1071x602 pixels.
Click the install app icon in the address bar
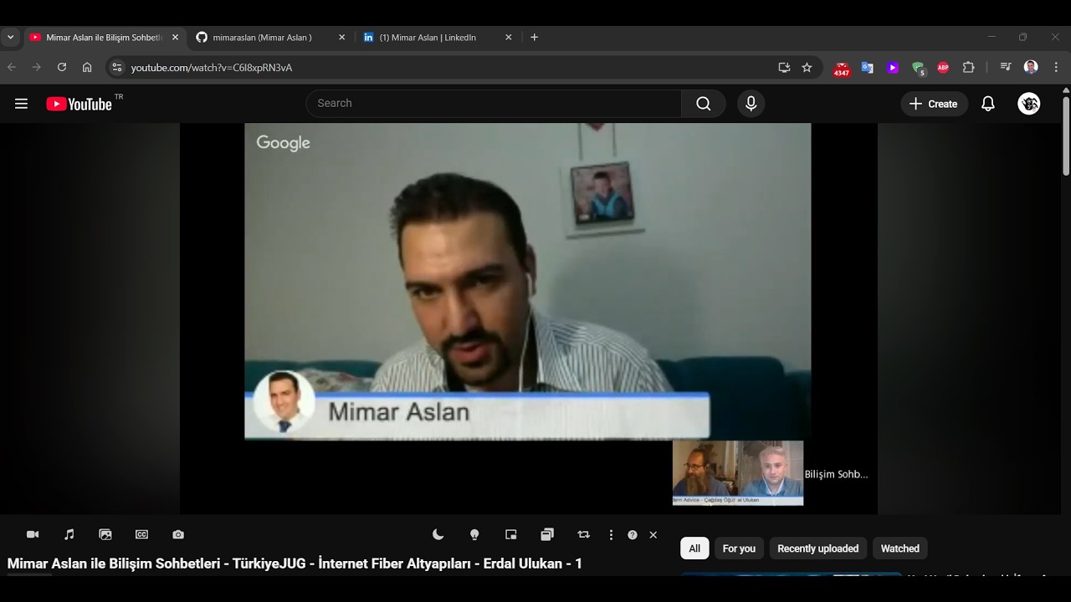pyautogui.click(x=784, y=68)
